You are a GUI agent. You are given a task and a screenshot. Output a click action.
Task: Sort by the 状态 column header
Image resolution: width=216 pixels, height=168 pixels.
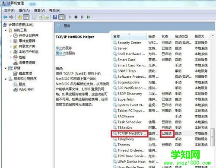pos(167,36)
